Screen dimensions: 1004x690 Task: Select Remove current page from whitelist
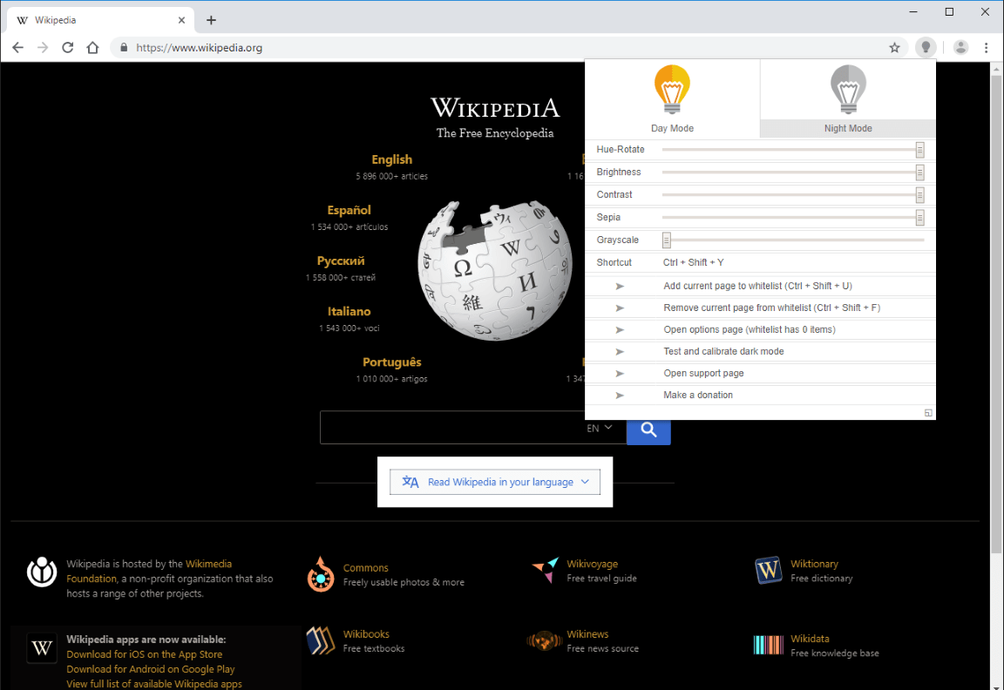pos(771,308)
